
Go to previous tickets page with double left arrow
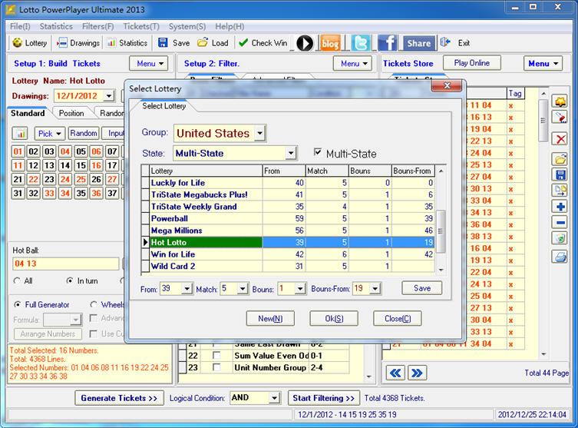tap(395, 373)
